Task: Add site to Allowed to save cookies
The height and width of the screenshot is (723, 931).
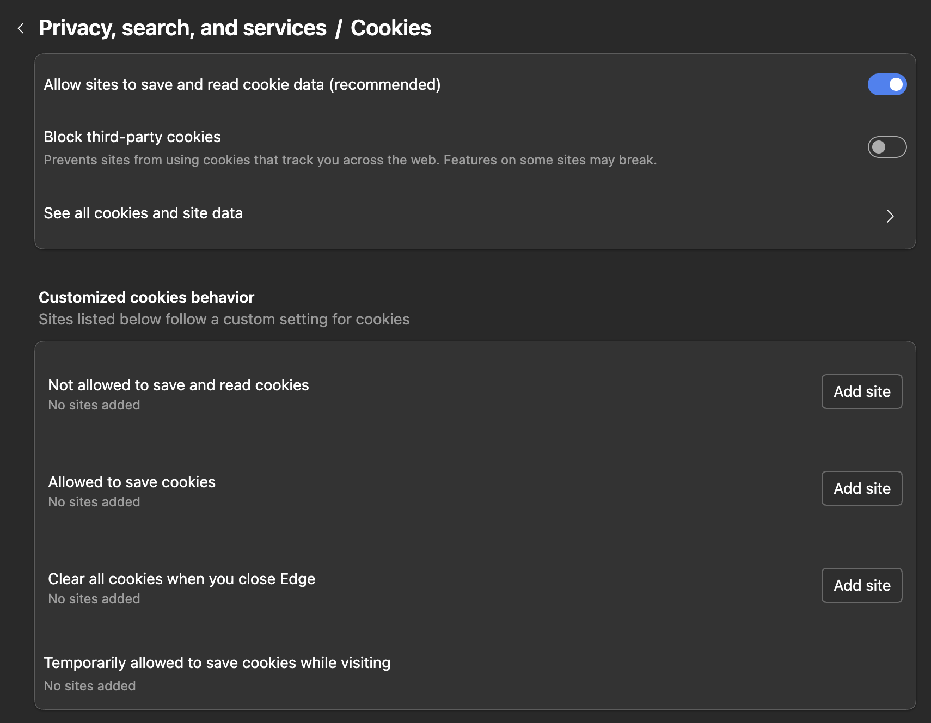Action: [x=861, y=488]
